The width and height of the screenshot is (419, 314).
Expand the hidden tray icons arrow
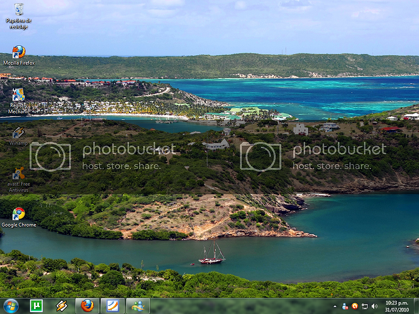(x=335, y=306)
